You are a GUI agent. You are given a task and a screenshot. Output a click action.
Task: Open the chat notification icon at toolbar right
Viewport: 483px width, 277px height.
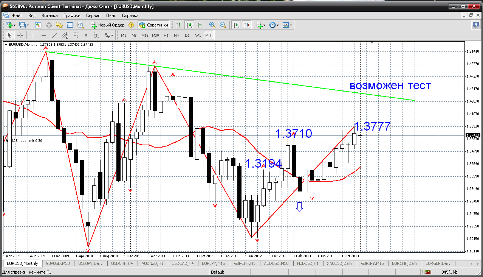click(x=475, y=25)
